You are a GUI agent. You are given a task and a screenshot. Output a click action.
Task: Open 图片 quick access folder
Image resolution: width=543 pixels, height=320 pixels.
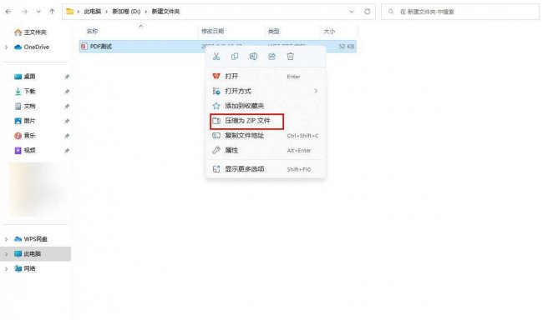tap(29, 121)
